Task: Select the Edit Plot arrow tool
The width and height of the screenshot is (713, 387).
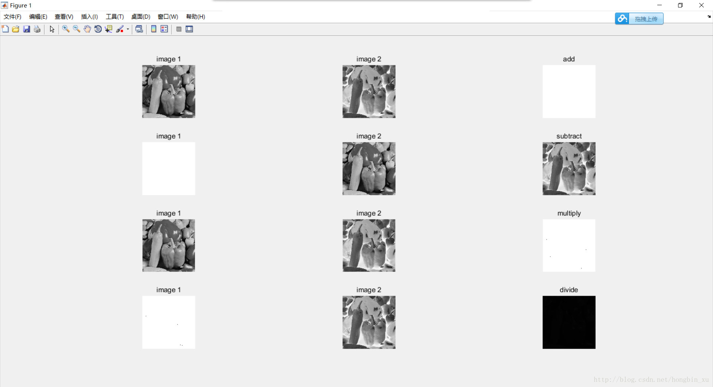Action: click(x=52, y=29)
